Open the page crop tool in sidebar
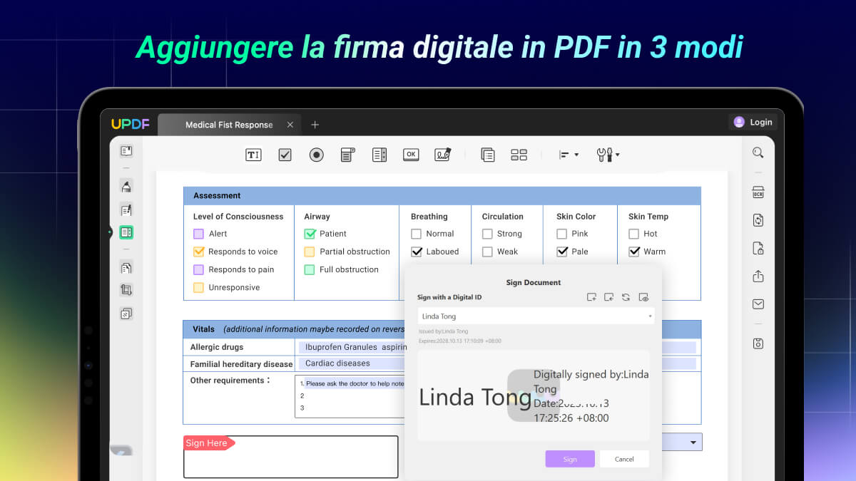This screenshot has width=856, height=481. [126, 290]
